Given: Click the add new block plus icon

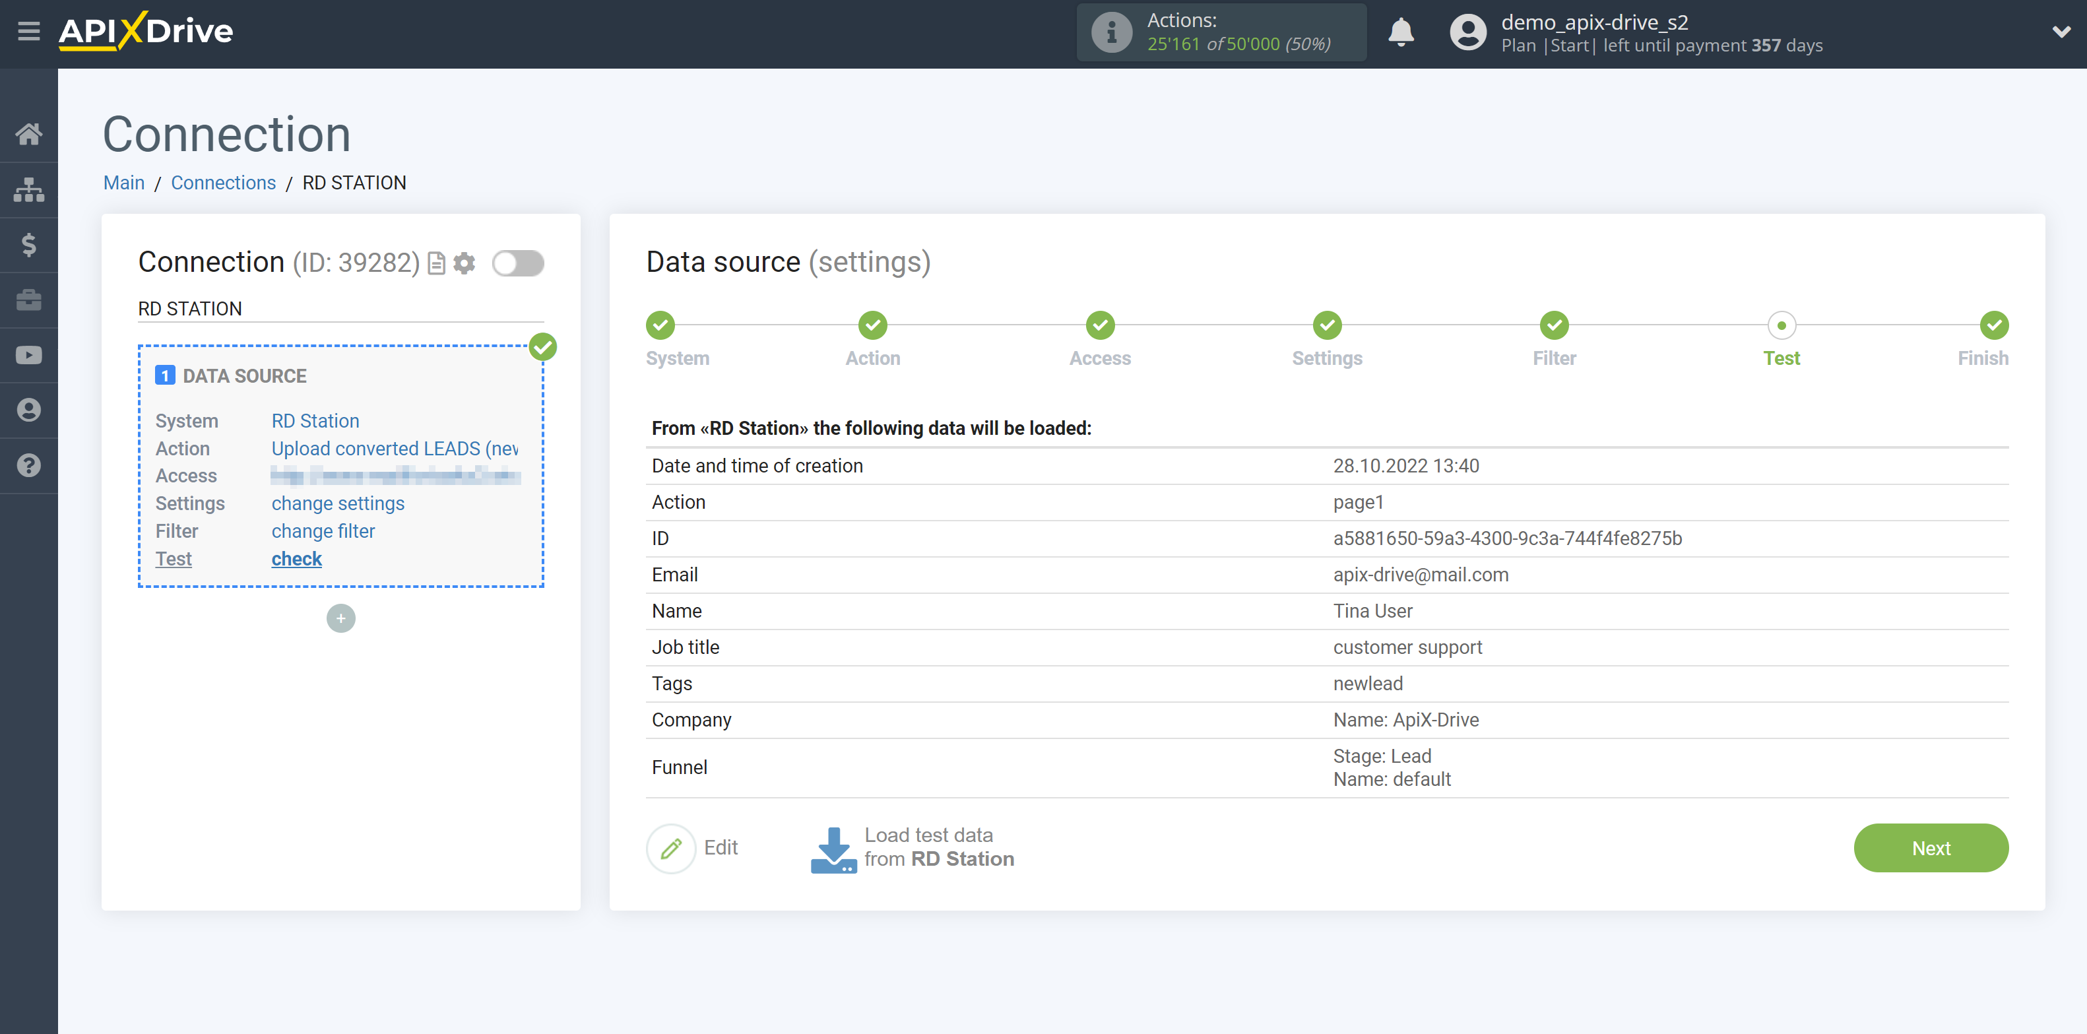Looking at the screenshot, I should [x=340, y=618].
